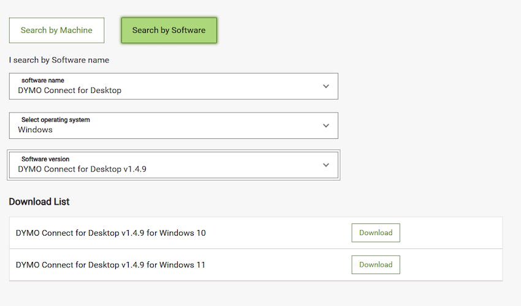The height and width of the screenshot is (306, 521).
Task: Download DYMO Connect v1.4.9 for Windows 10
Action: click(375, 233)
